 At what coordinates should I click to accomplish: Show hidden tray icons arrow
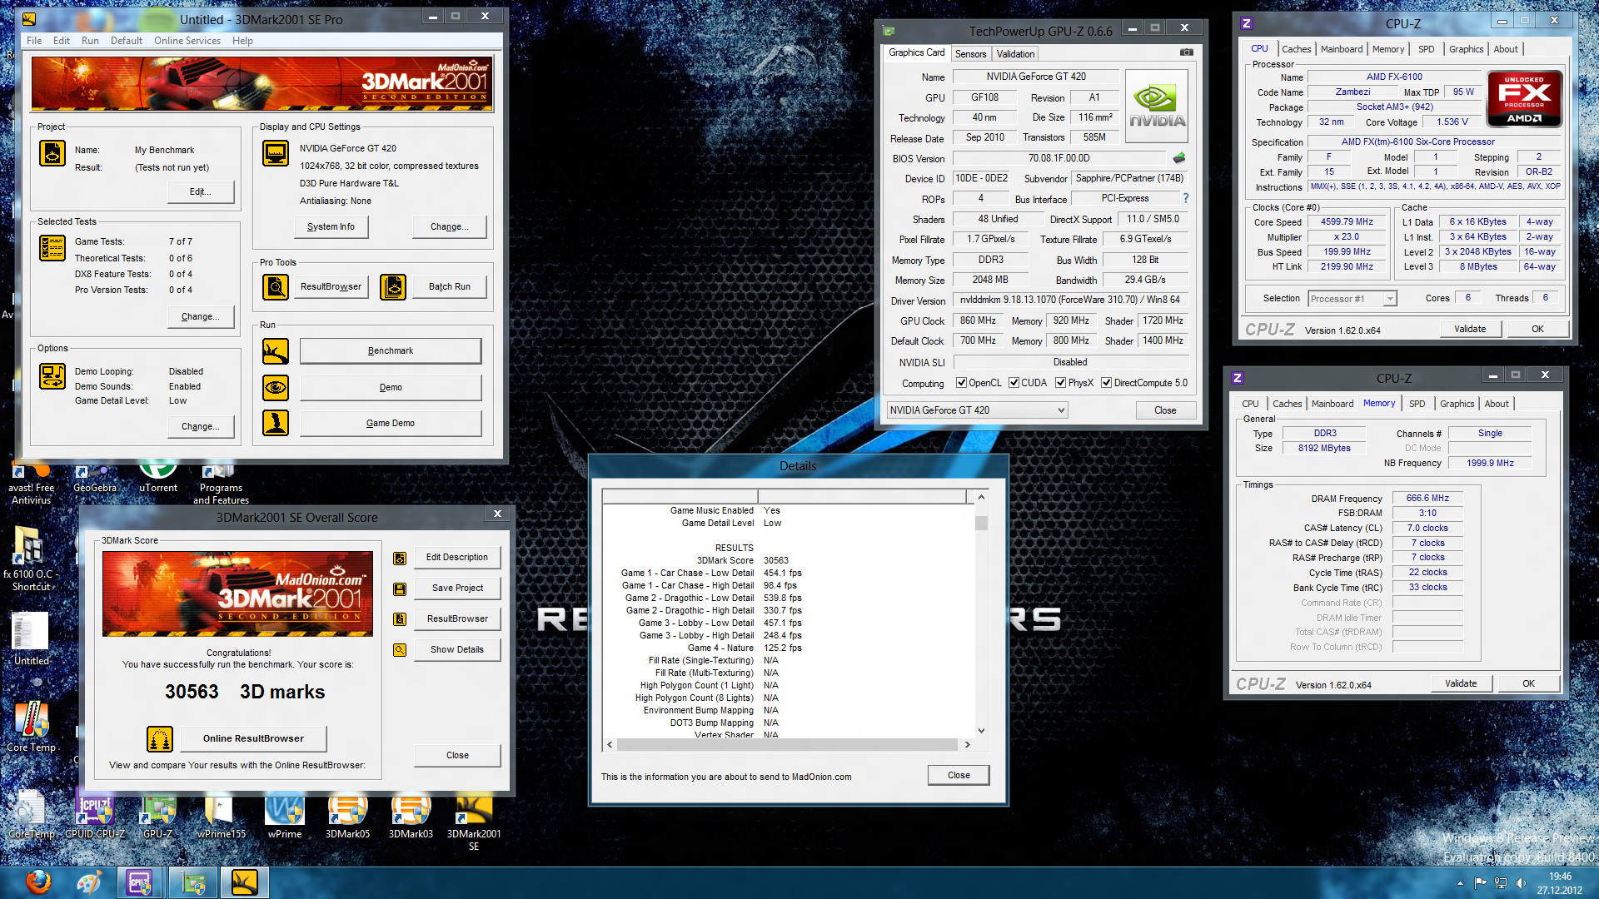click(x=1460, y=883)
